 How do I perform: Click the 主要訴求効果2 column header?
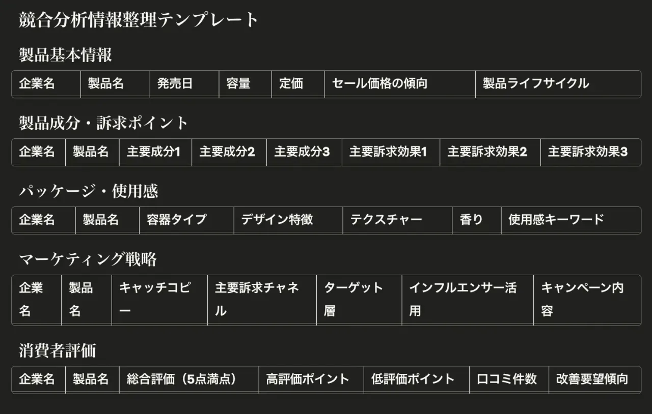point(490,152)
